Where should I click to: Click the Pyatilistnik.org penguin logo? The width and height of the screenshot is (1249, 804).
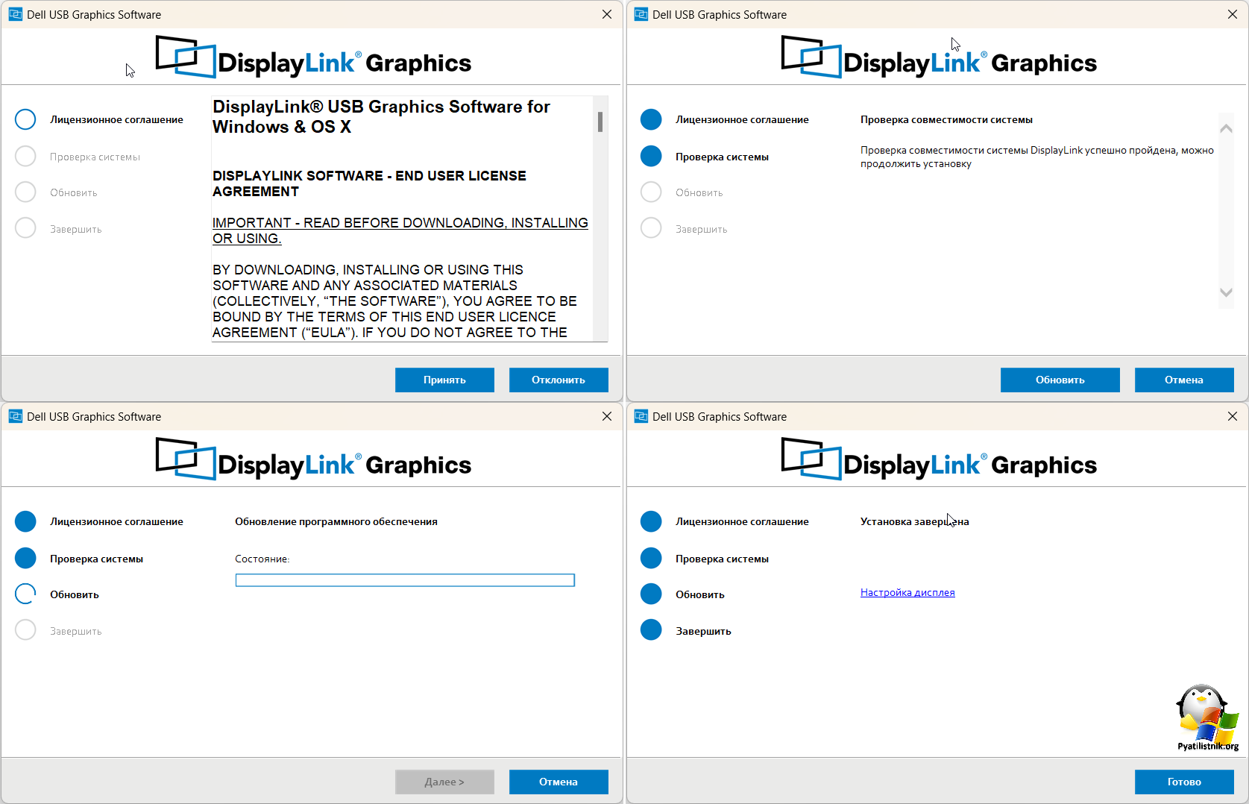tap(1206, 717)
